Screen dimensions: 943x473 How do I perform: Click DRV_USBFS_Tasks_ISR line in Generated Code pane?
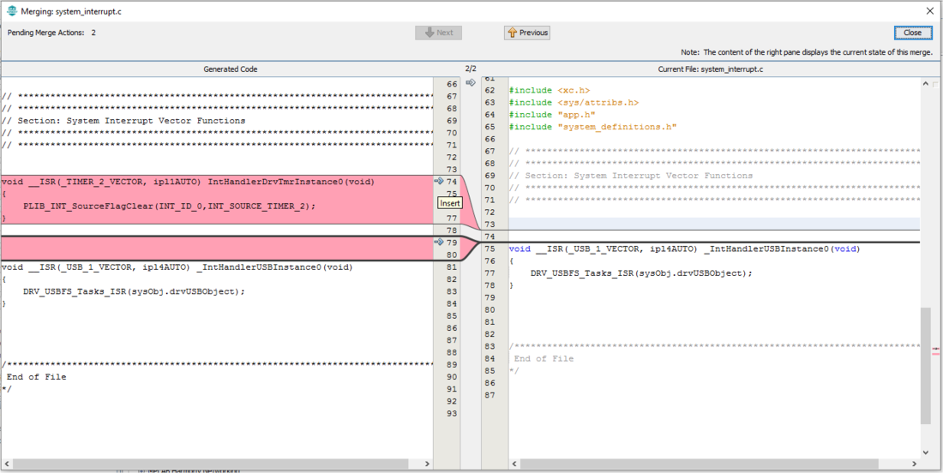tap(134, 290)
